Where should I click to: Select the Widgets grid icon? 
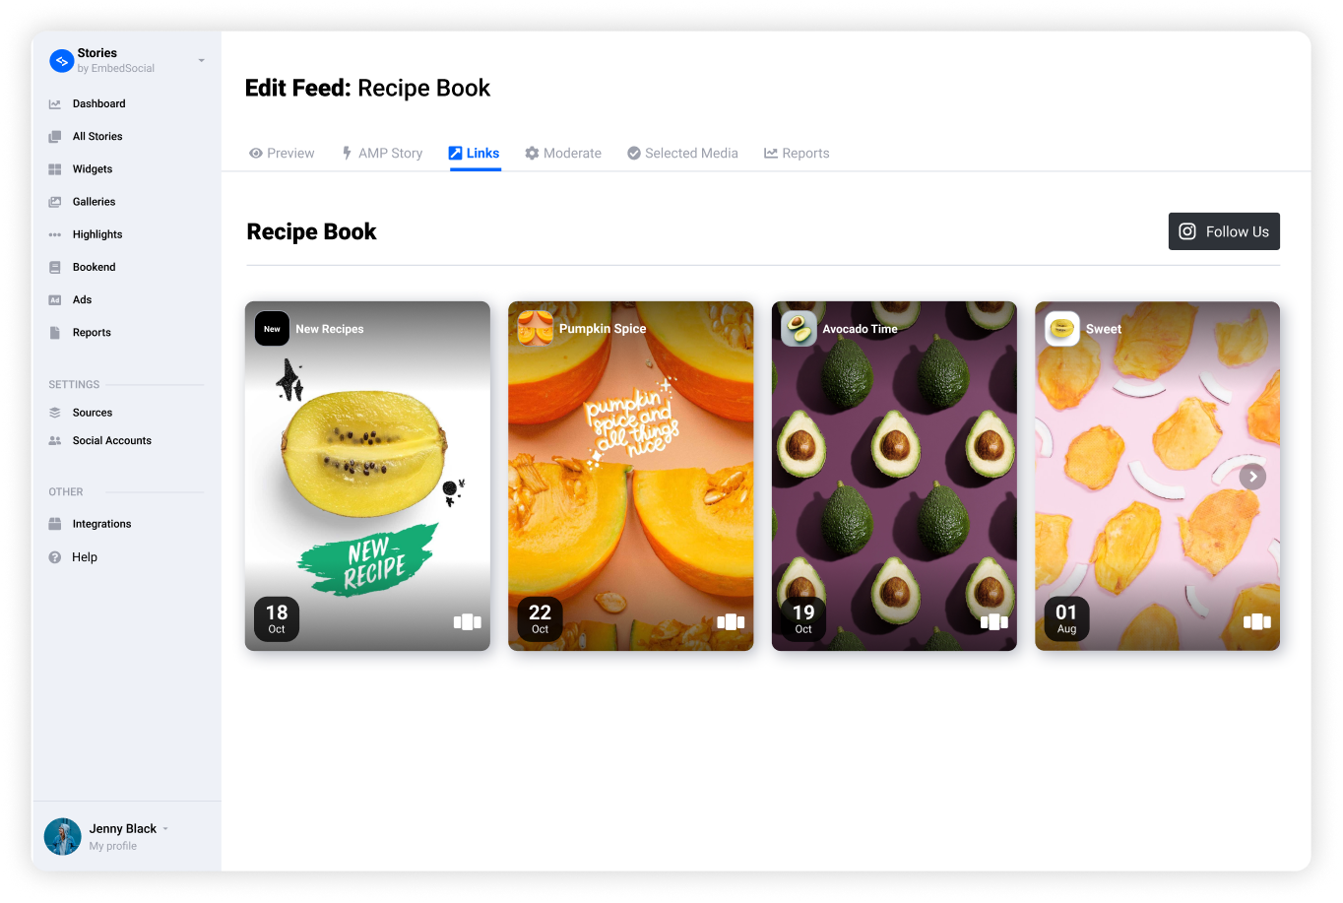55,169
